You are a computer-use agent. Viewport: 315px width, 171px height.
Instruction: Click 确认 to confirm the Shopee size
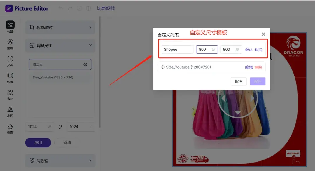tap(249, 50)
